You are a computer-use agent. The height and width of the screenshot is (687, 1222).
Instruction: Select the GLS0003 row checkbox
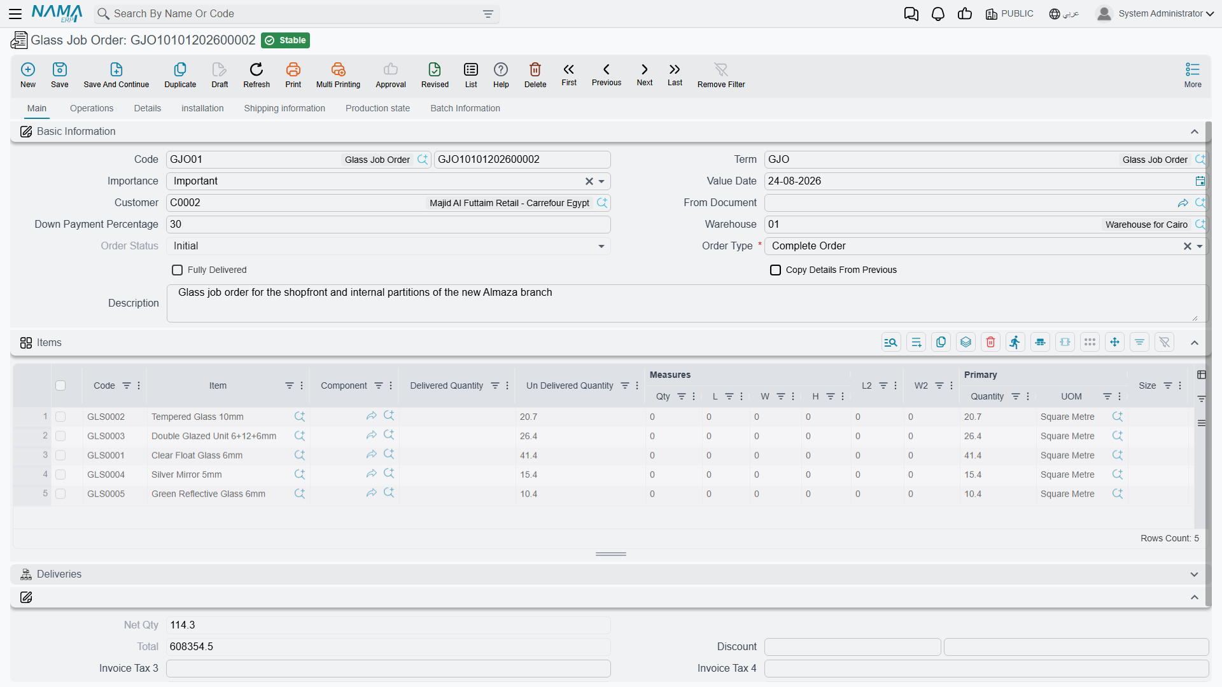coord(60,436)
